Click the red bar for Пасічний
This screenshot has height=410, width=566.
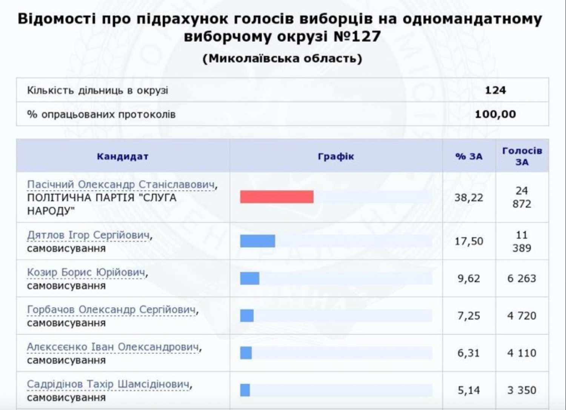277,197
